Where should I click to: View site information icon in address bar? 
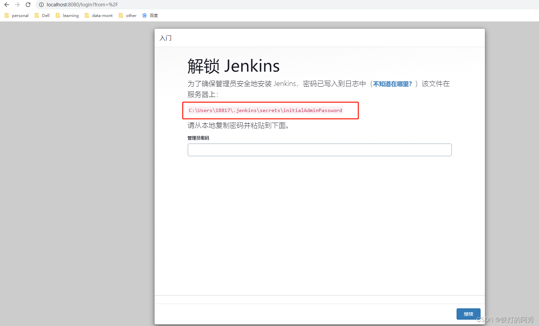[41, 5]
